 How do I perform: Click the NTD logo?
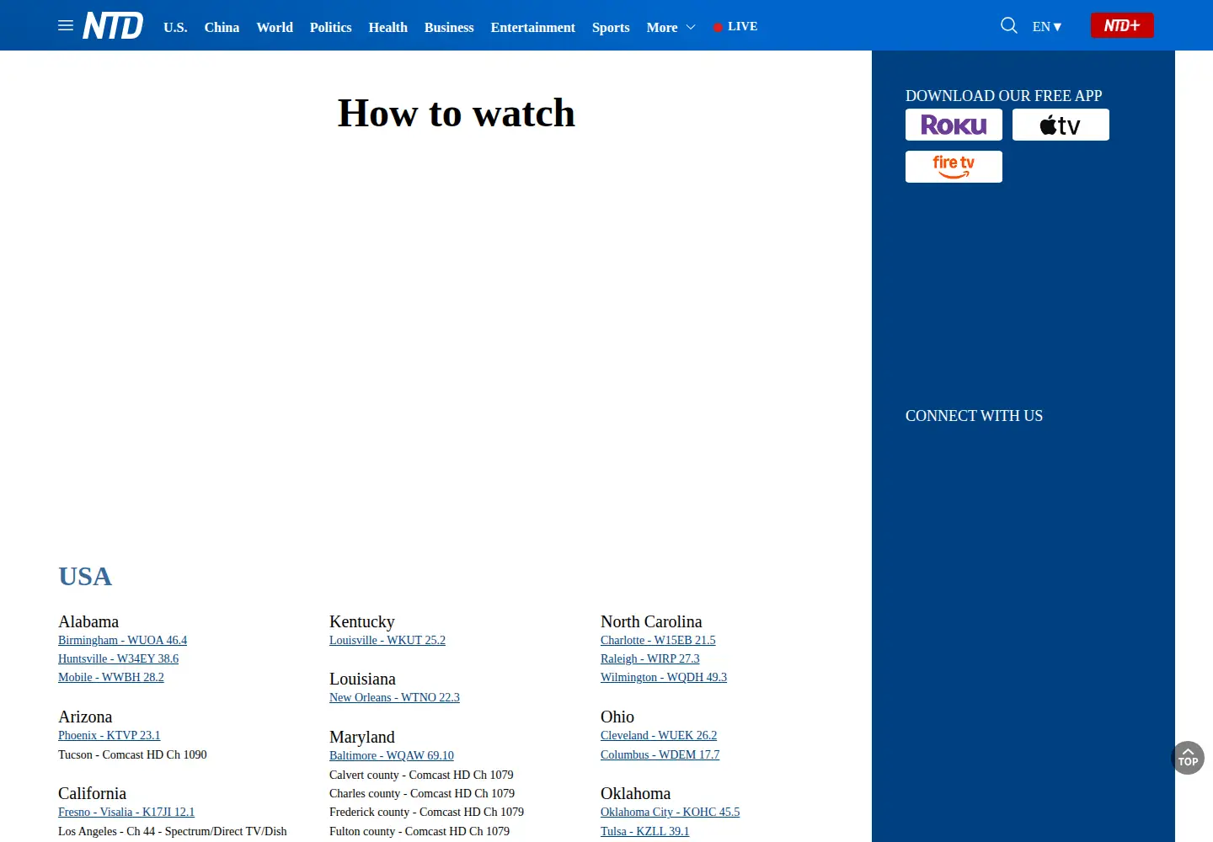(113, 26)
